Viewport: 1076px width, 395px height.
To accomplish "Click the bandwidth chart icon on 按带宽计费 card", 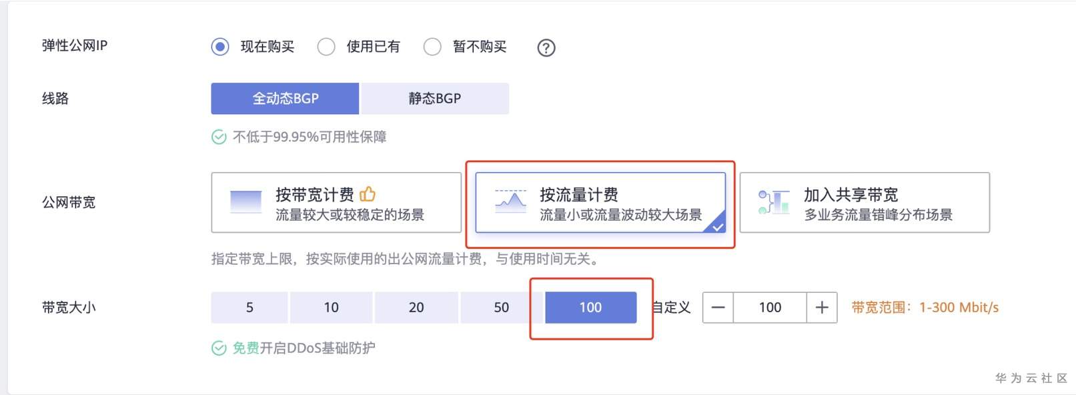I will point(245,201).
